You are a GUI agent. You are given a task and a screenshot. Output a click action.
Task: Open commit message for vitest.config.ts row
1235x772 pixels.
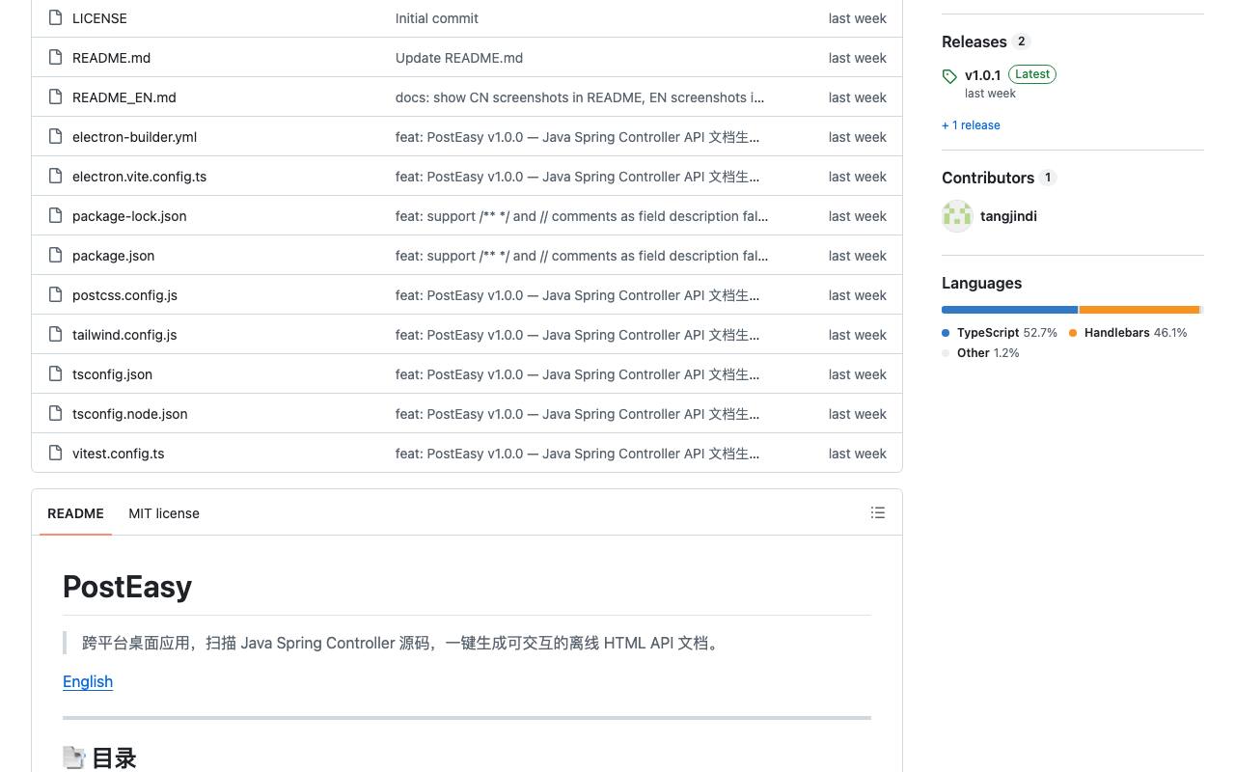(x=577, y=454)
